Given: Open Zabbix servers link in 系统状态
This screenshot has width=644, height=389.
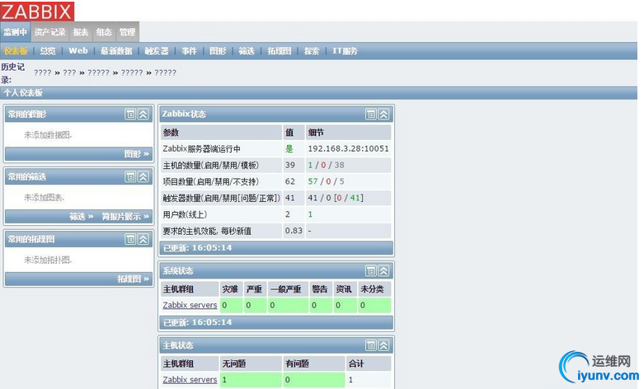Looking at the screenshot, I should click(190, 305).
